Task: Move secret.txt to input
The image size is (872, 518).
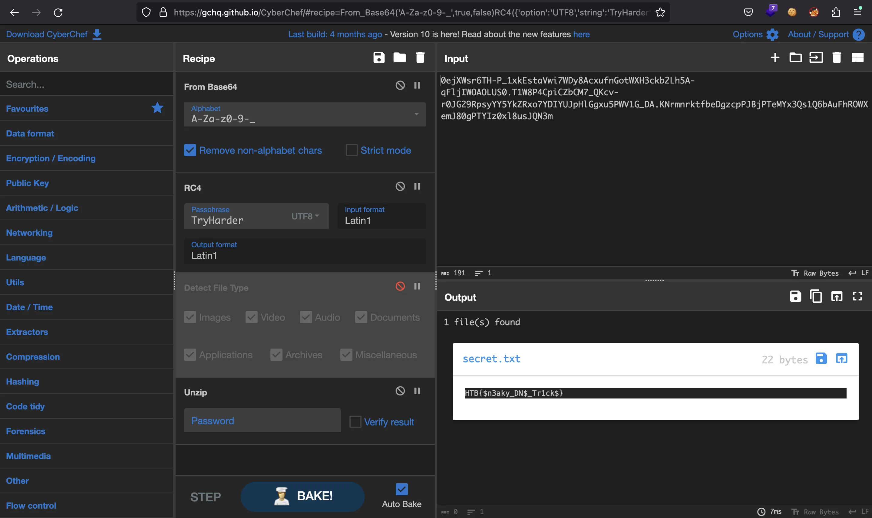Action: [x=842, y=358]
